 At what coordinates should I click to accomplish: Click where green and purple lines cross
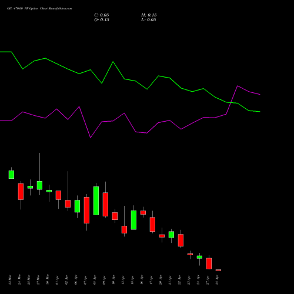click(x=231, y=102)
